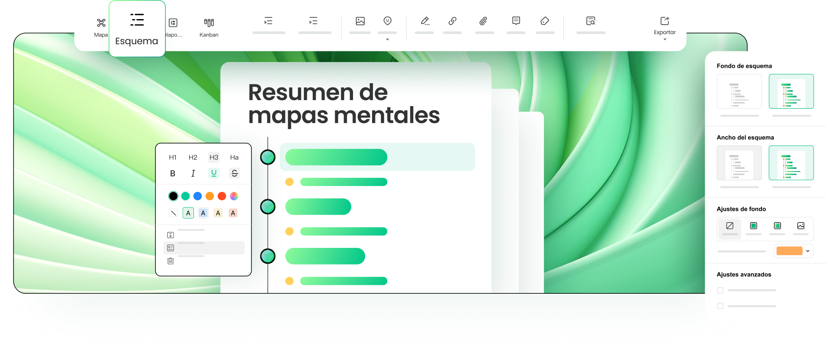The height and width of the screenshot is (354, 826).
Task: Apply Ha heading style
Action: 234,157
